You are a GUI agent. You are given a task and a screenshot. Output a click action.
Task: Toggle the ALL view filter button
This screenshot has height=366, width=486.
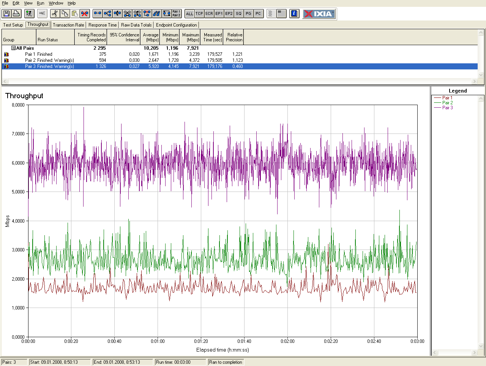point(189,14)
